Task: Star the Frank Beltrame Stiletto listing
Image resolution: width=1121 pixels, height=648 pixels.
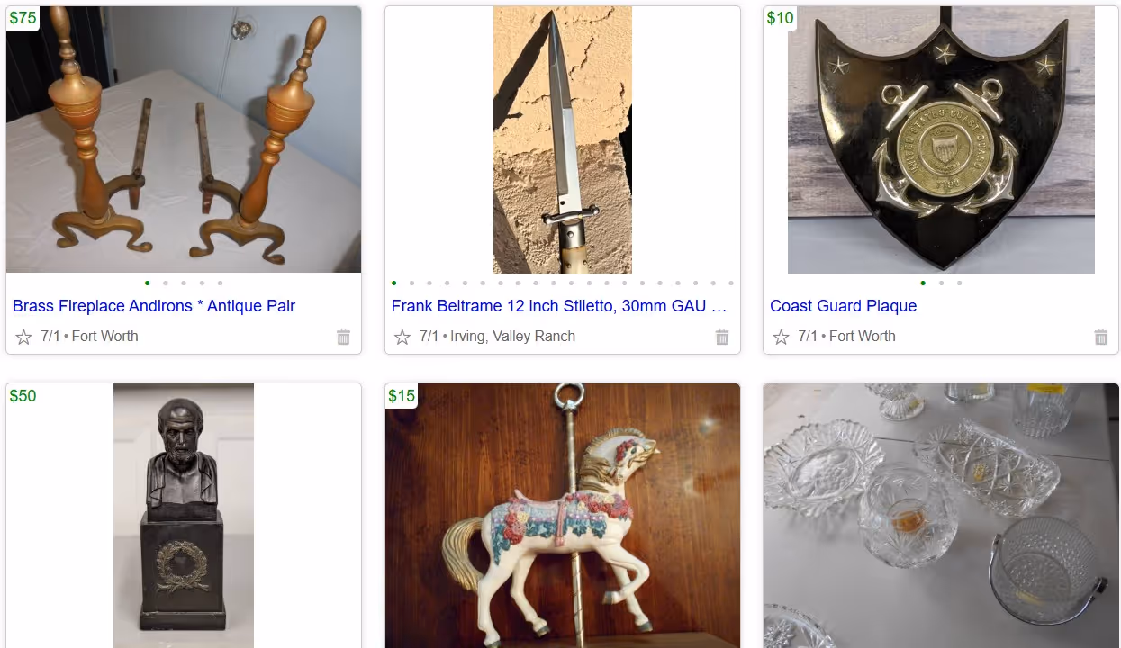Action: tap(402, 337)
